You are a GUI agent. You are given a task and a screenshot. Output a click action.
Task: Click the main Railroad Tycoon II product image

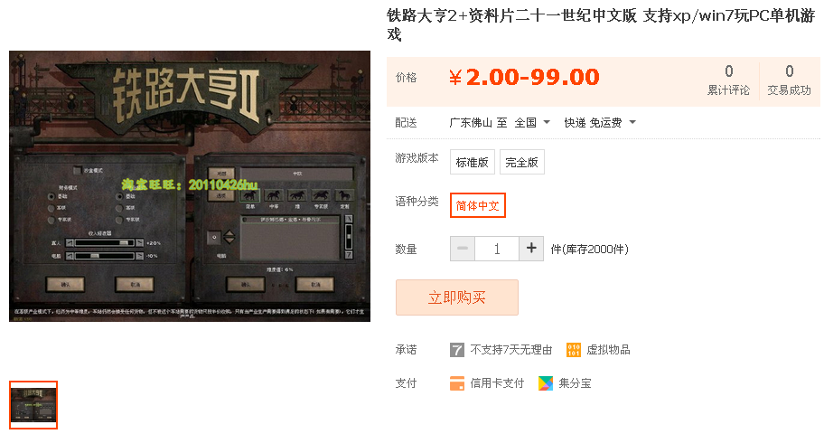[x=190, y=186]
